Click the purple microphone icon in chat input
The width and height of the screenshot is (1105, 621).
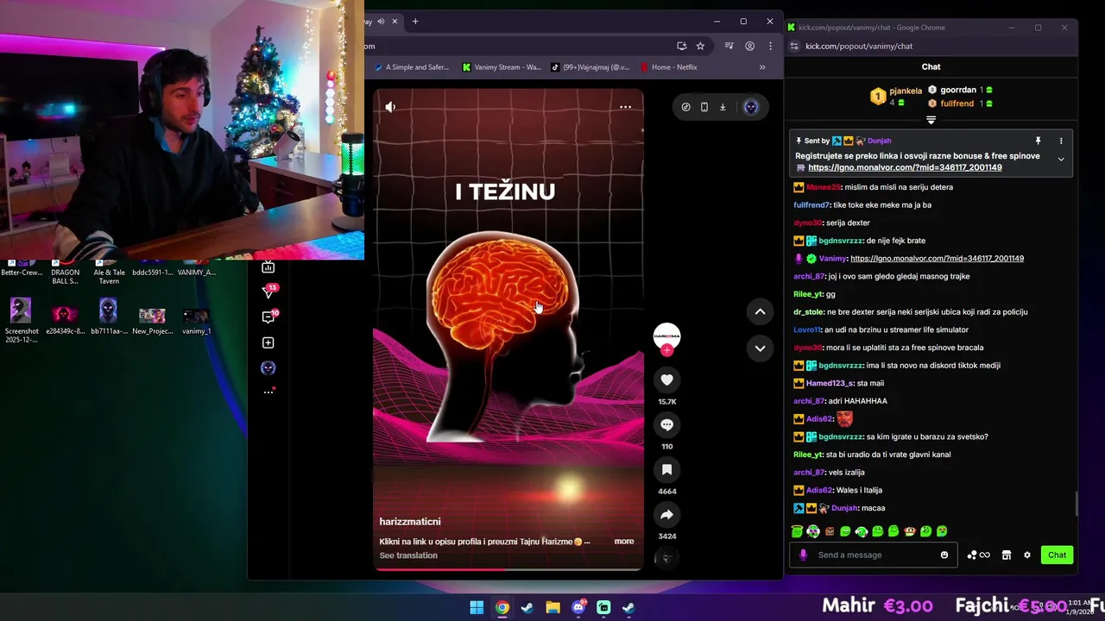[803, 555]
